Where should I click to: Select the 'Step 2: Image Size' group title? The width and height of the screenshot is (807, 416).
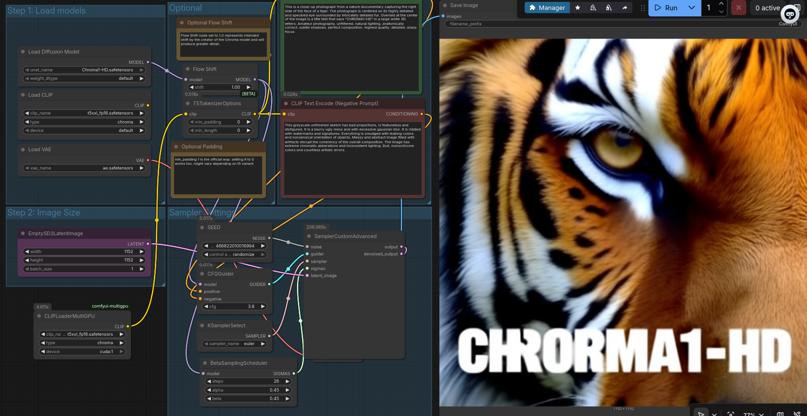[x=43, y=213]
